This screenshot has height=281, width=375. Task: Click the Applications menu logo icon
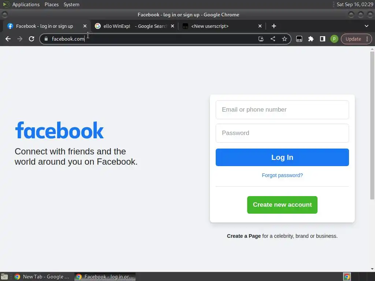coord(6,4)
